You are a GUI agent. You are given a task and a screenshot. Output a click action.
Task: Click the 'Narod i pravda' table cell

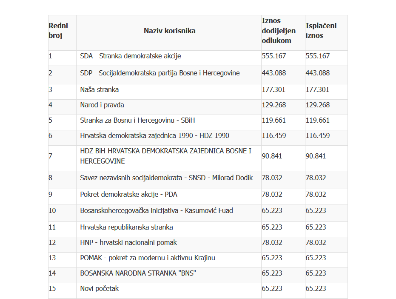[169, 107]
